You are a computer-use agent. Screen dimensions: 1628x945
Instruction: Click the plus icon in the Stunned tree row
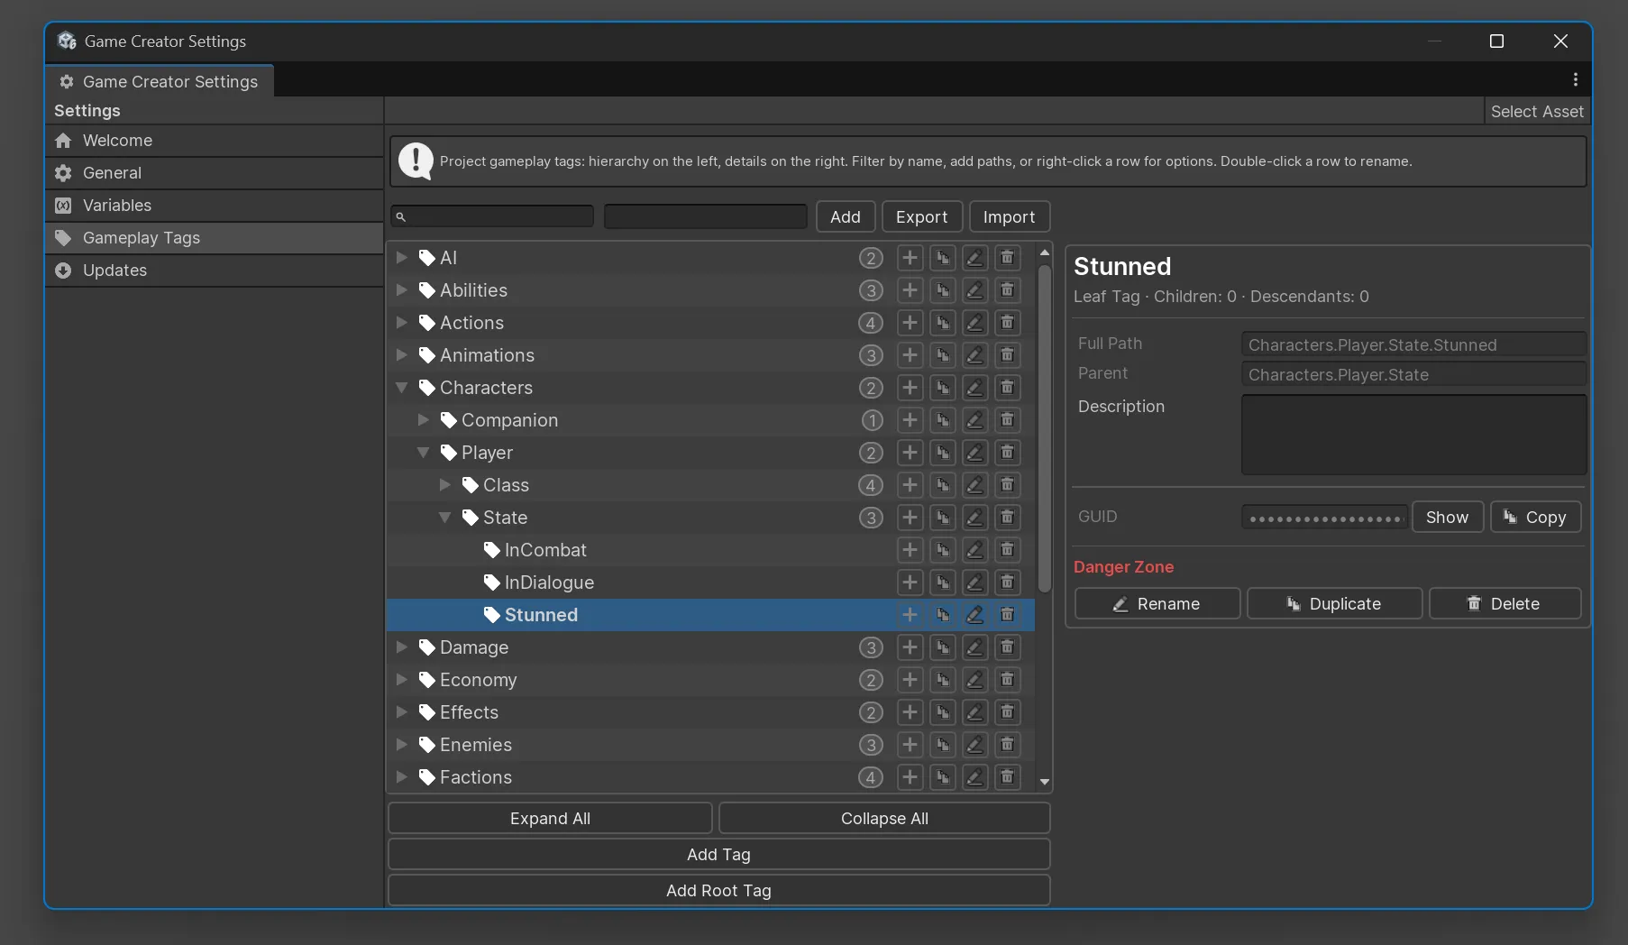pos(910,615)
